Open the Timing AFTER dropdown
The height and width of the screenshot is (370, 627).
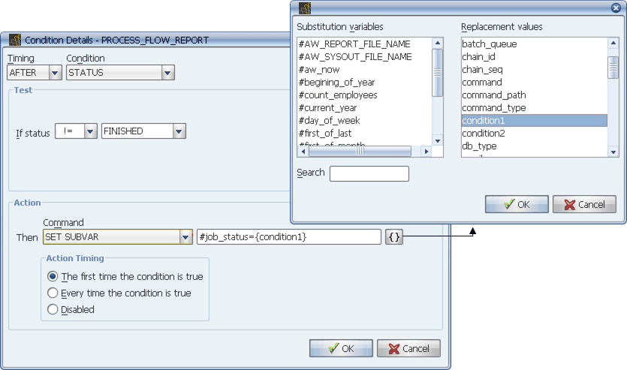(55, 73)
